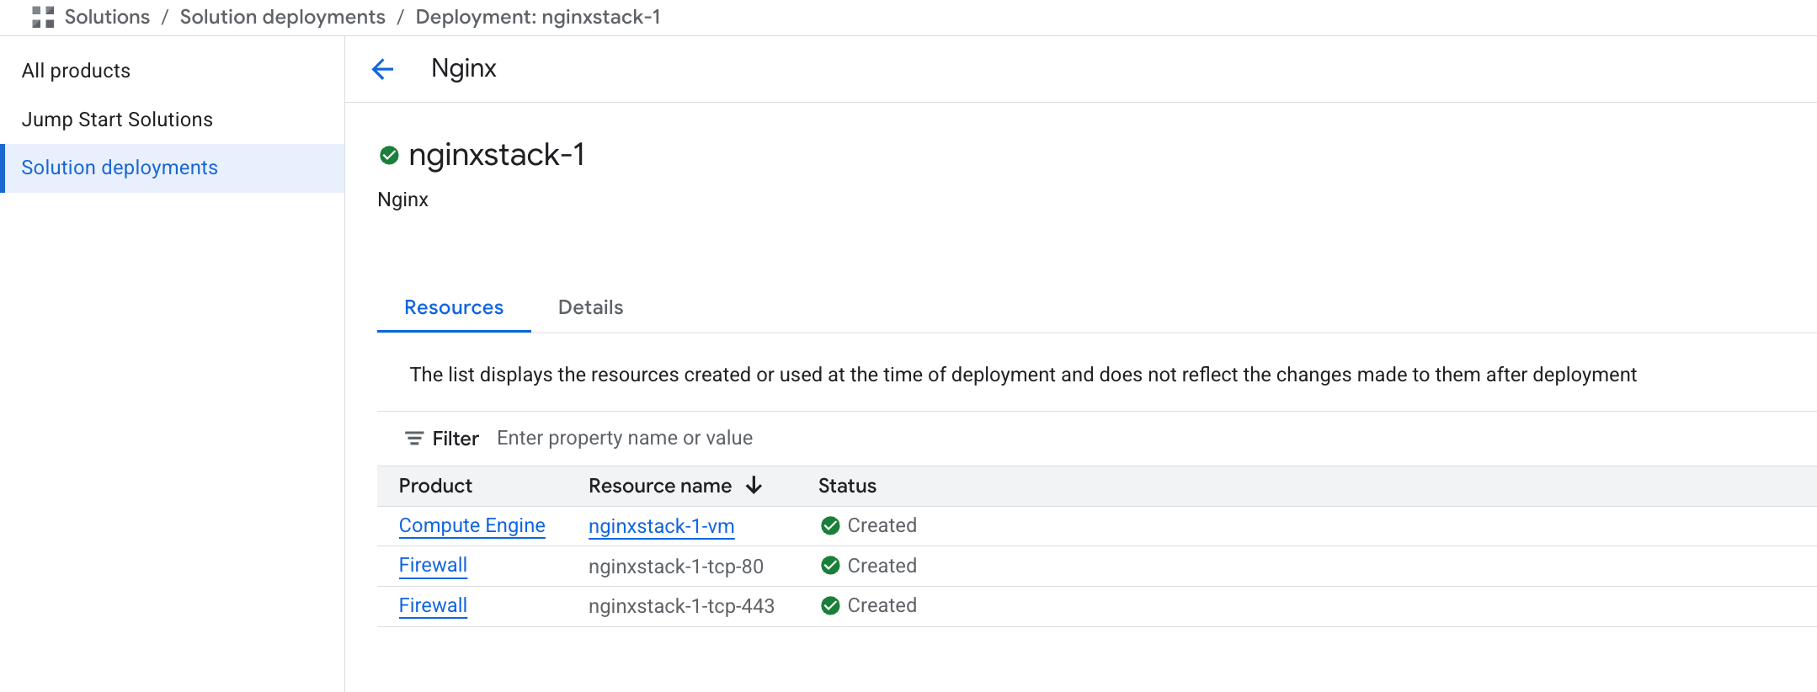Screen dimensions: 1817x692
Task: Click the Solutions breadcrumb link
Action: pos(107,17)
